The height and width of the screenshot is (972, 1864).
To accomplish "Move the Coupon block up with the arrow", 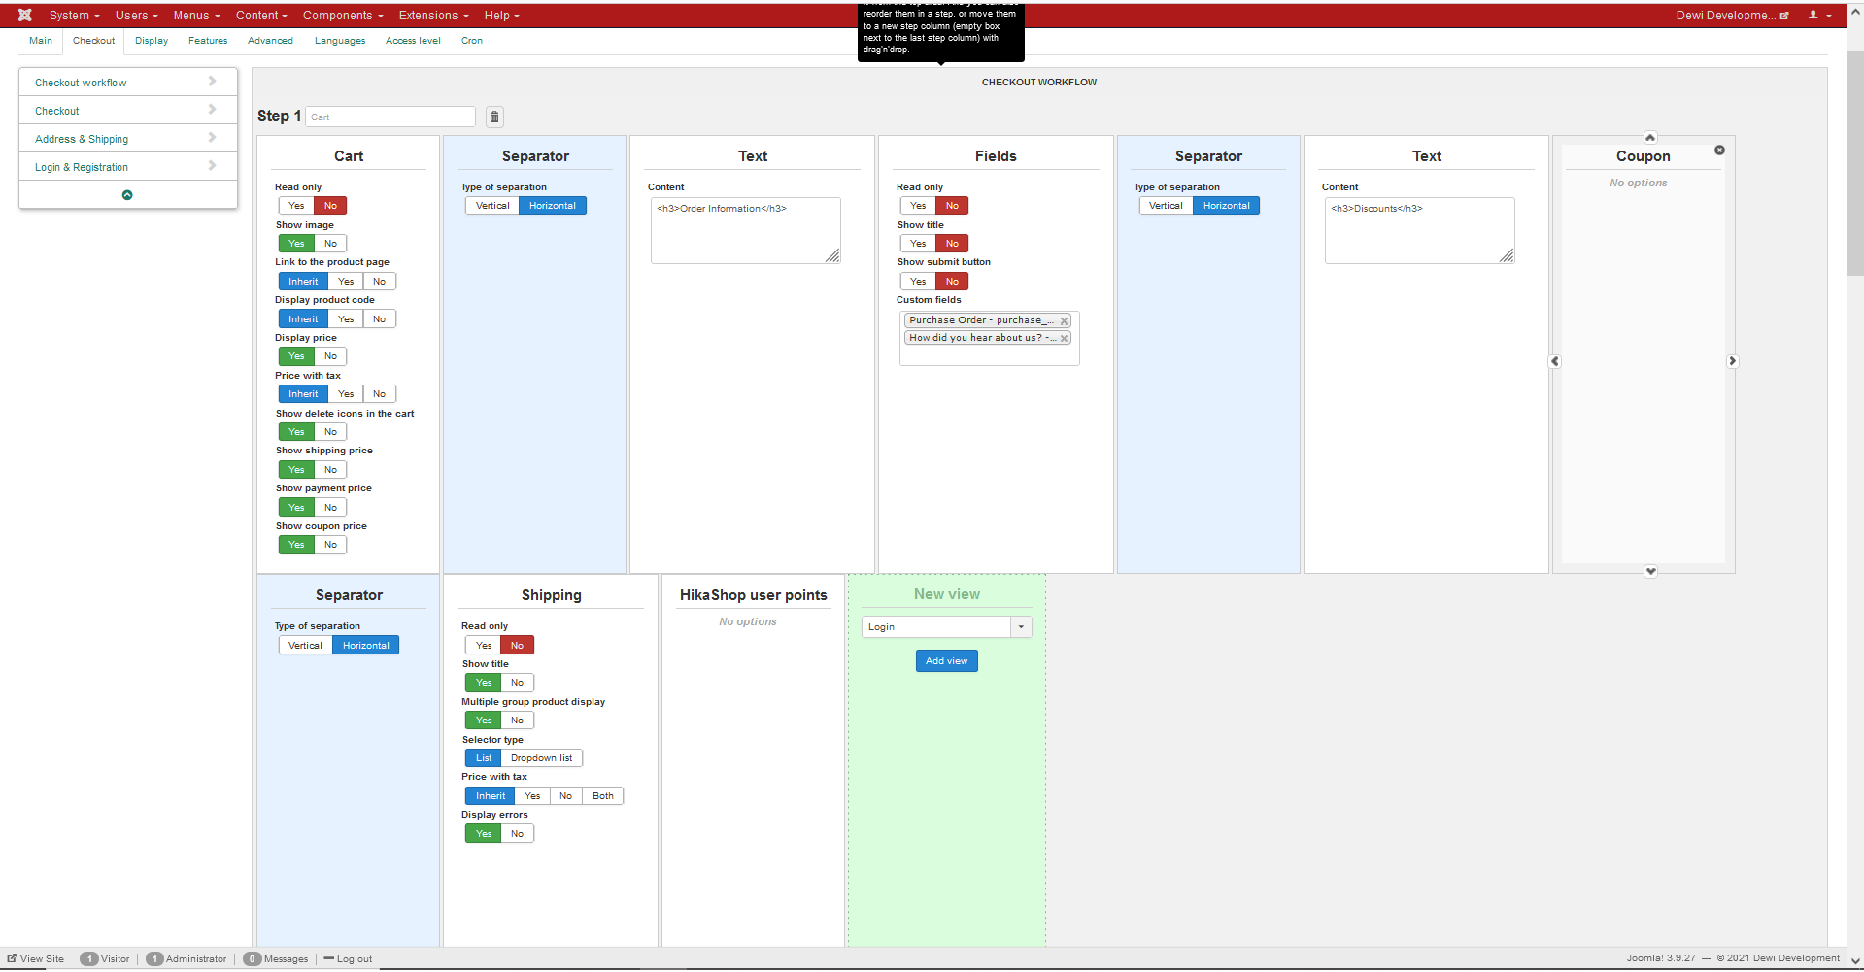I will coord(1650,138).
